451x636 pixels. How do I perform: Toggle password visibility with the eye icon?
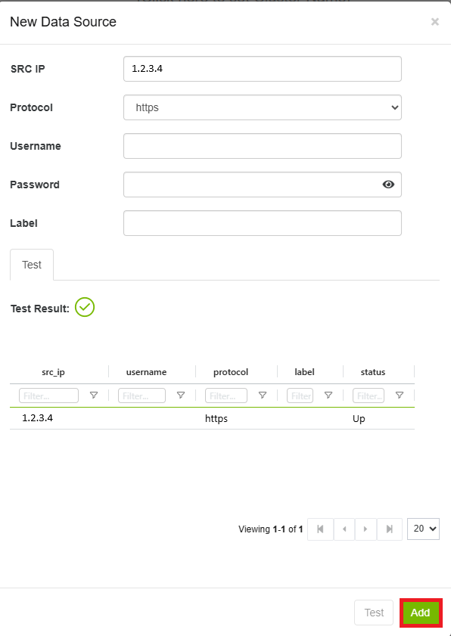click(388, 185)
